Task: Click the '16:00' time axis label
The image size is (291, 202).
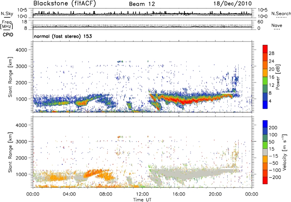Action: click(179, 194)
